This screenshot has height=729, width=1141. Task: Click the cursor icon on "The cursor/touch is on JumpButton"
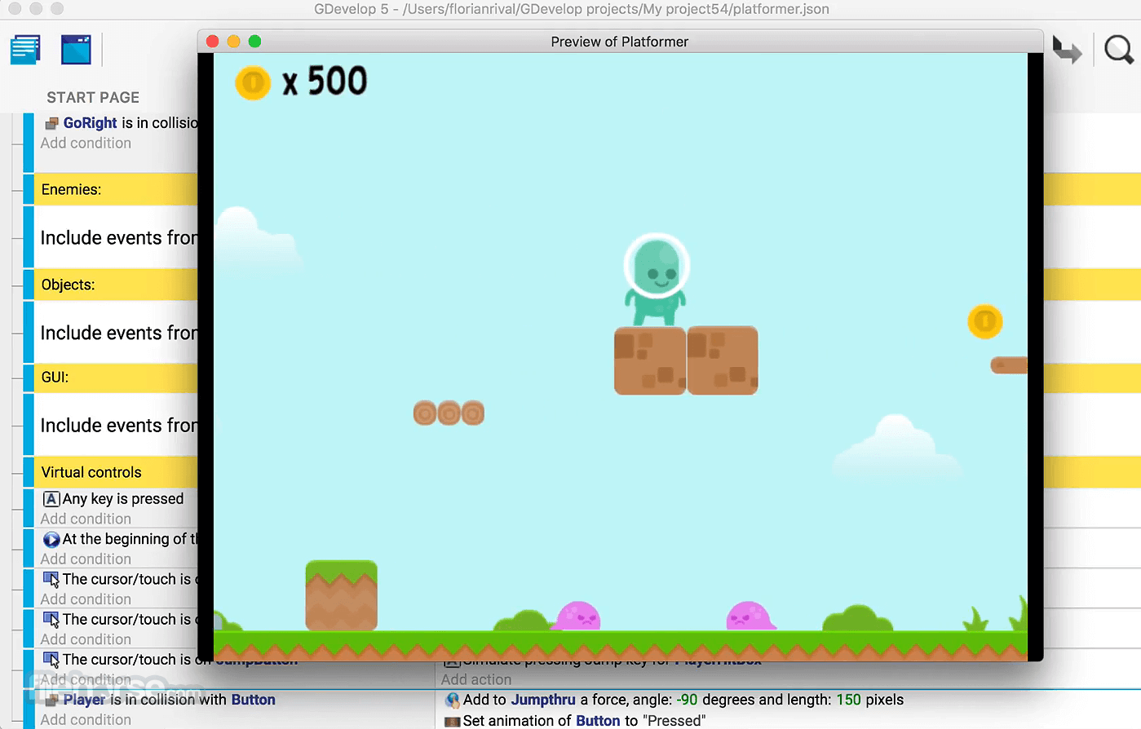coord(51,660)
